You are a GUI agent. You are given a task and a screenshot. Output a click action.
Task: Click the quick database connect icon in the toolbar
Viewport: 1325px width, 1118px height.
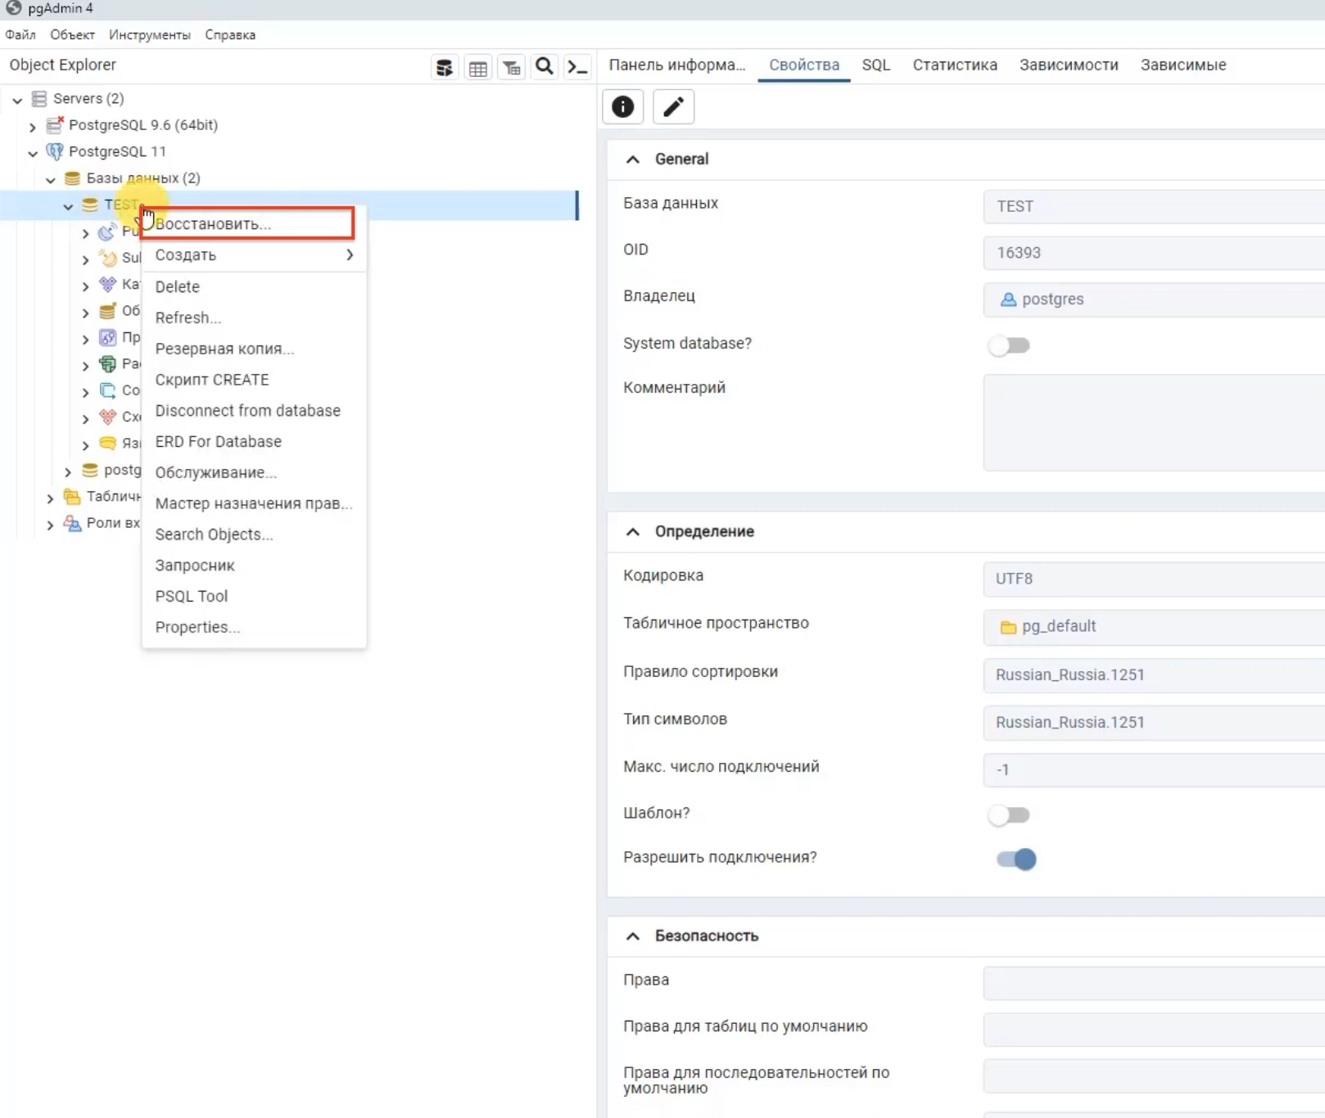click(445, 66)
